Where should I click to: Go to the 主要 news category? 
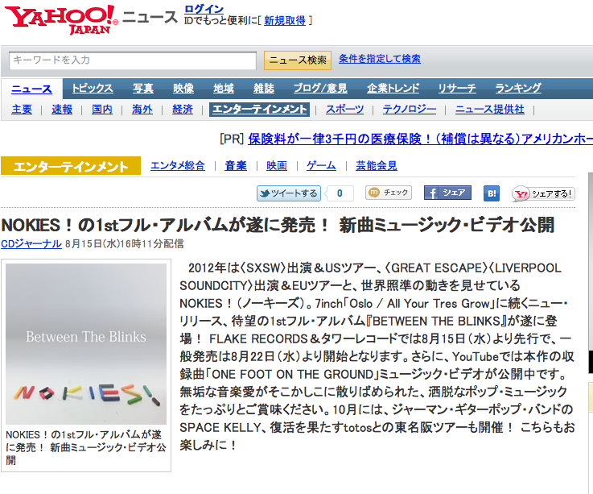22,110
